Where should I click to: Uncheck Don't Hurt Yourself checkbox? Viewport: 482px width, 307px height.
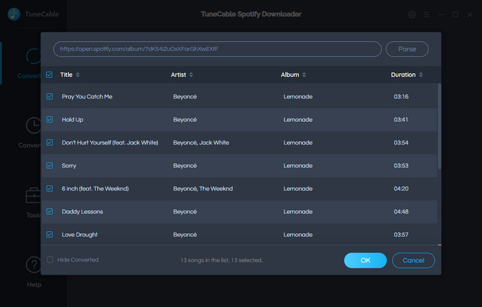[50, 142]
